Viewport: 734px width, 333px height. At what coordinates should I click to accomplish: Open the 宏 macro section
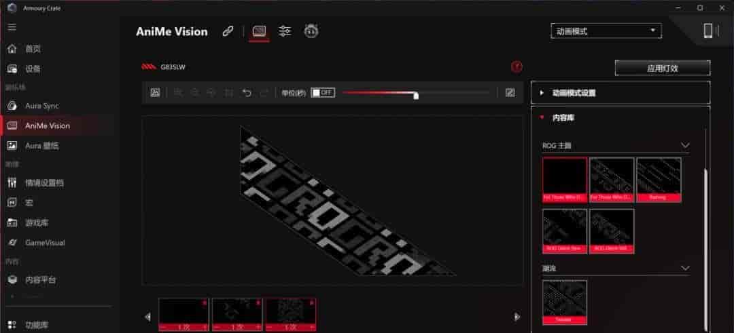pos(29,203)
